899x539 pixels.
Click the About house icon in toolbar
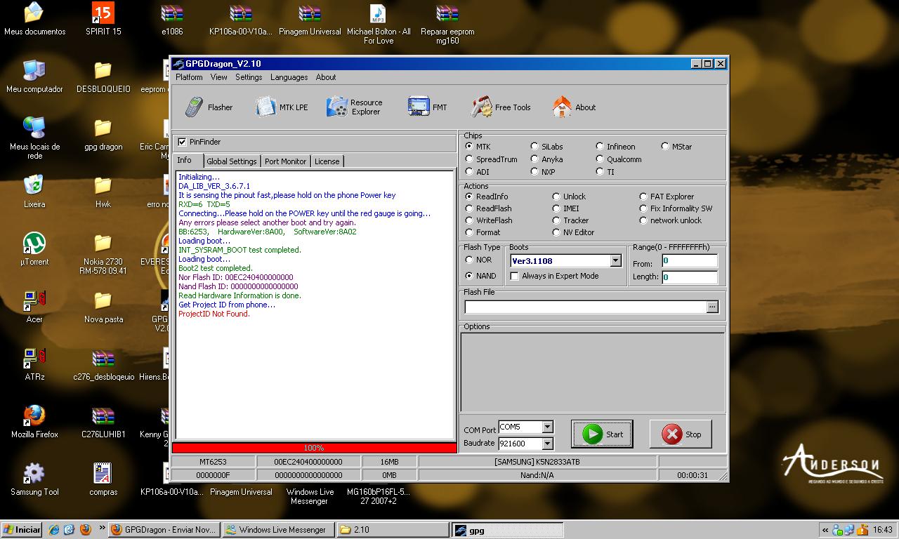pos(562,107)
